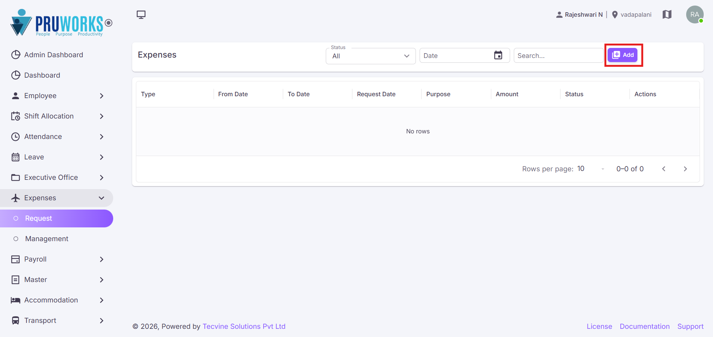The height and width of the screenshot is (337, 713).
Task: Select the Request submenu item
Action: (57, 218)
